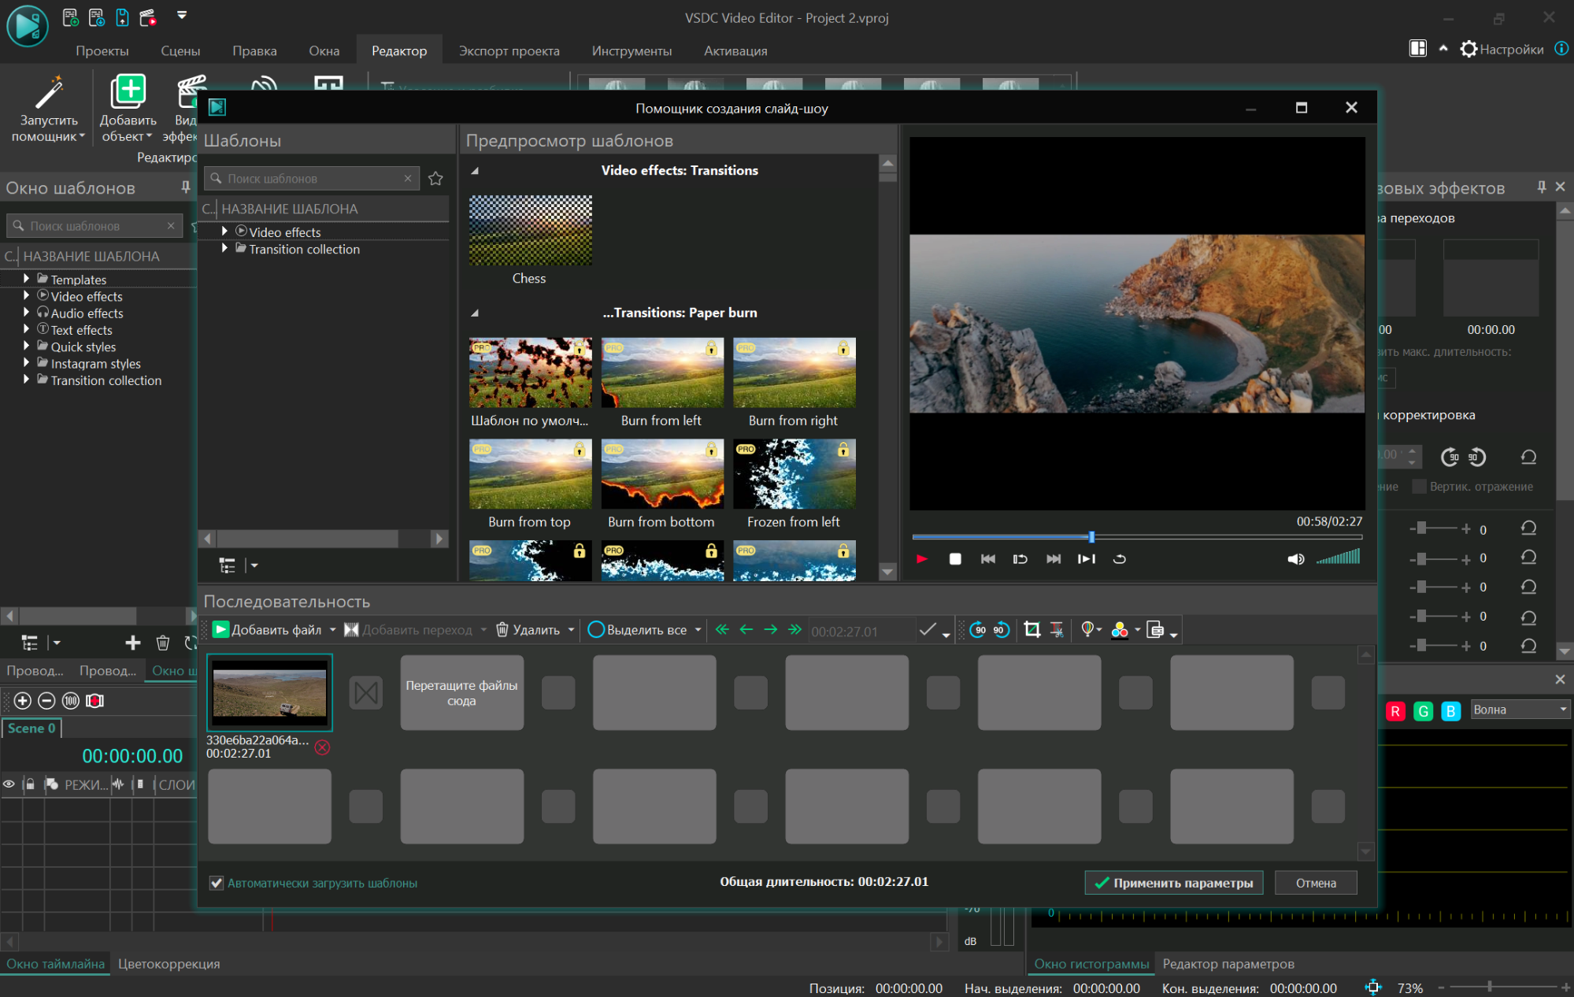This screenshot has width=1574, height=997.
Task: Click the Запустить помощник wand icon
Action: 49,93
